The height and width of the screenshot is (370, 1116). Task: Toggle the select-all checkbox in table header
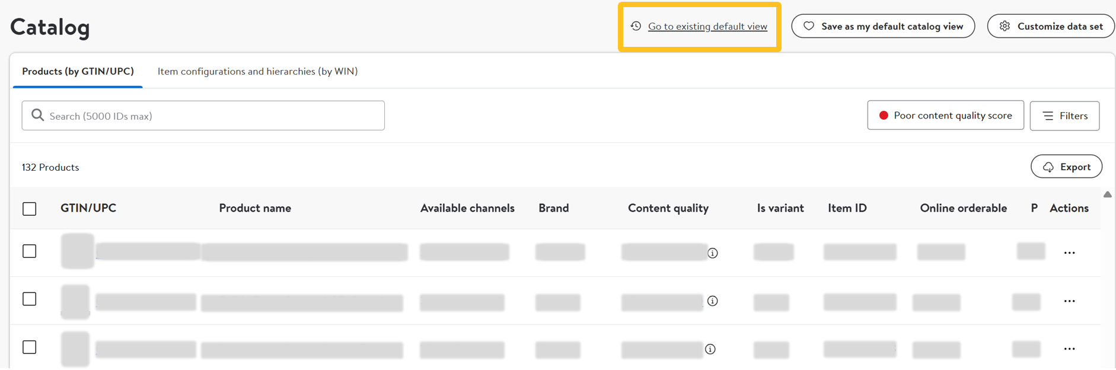click(x=30, y=209)
